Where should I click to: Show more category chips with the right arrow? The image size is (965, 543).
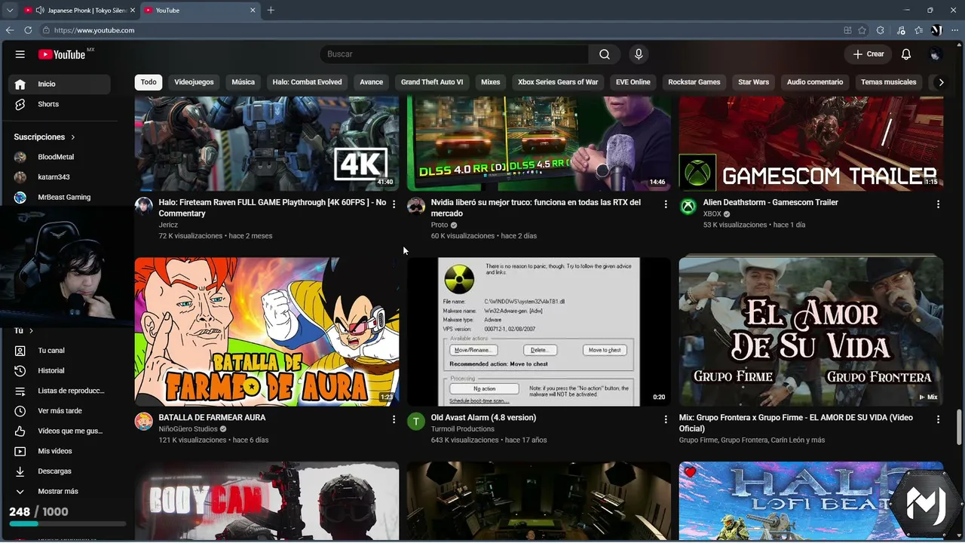[941, 82]
